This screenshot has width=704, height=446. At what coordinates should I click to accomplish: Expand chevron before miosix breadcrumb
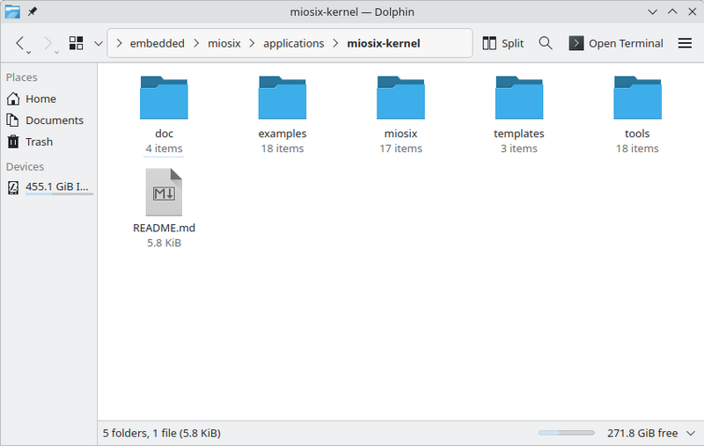coord(196,43)
